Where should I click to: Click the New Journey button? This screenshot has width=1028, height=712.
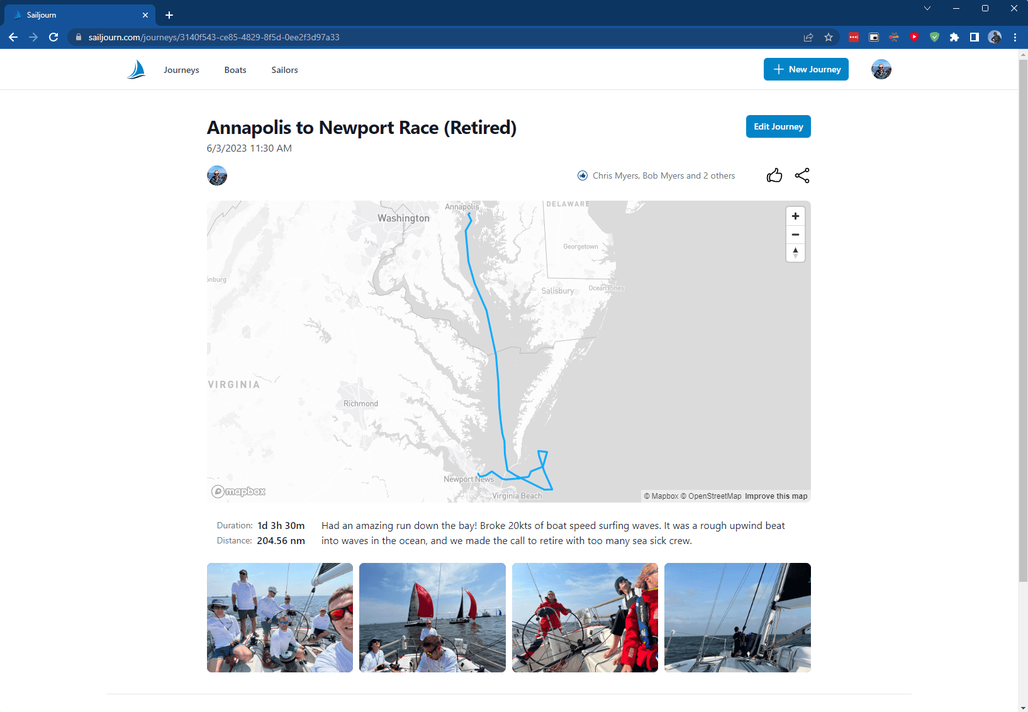click(x=806, y=69)
